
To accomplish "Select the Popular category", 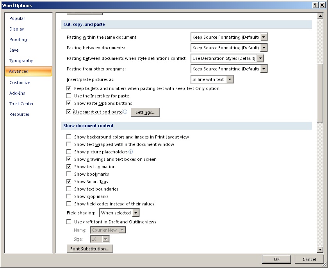I will pos(17,18).
